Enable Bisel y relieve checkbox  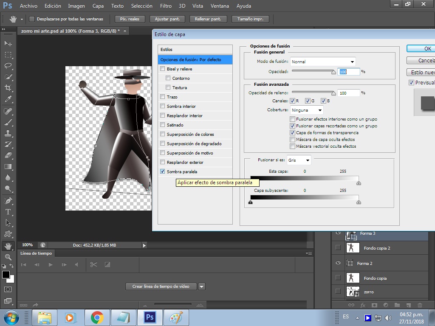163,69
